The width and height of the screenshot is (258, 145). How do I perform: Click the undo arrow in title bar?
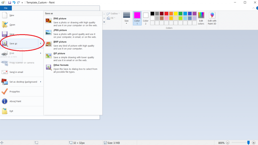pyautogui.click(x=14, y=3)
